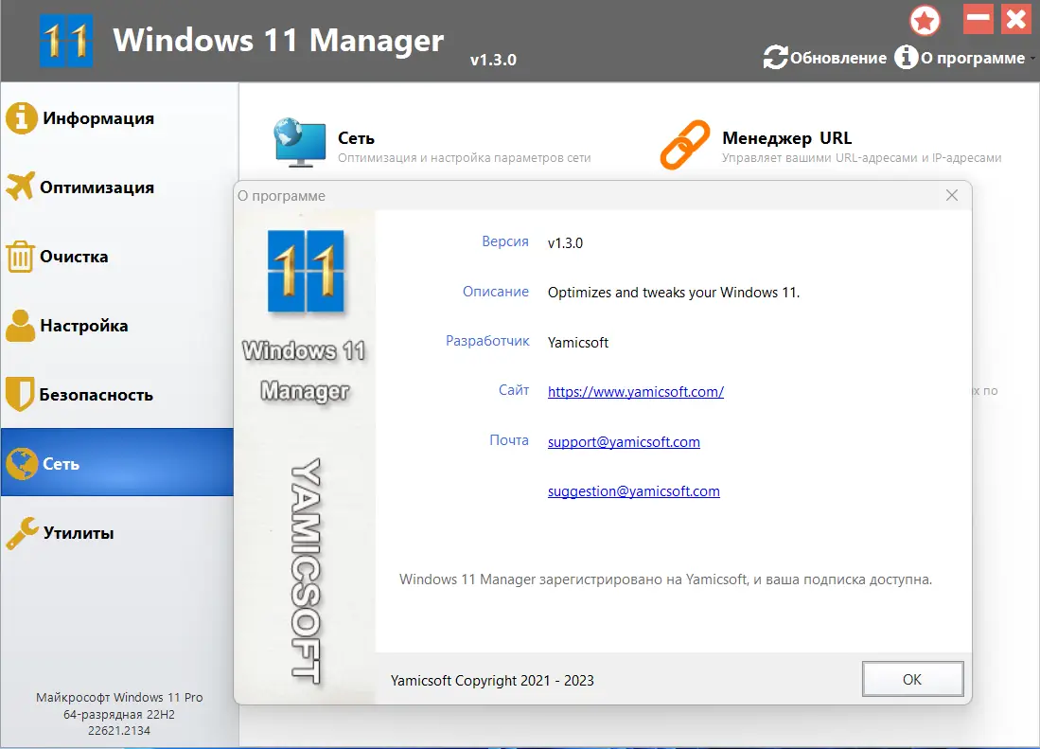Click the support@yamicsoft.com email link

point(624,441)
